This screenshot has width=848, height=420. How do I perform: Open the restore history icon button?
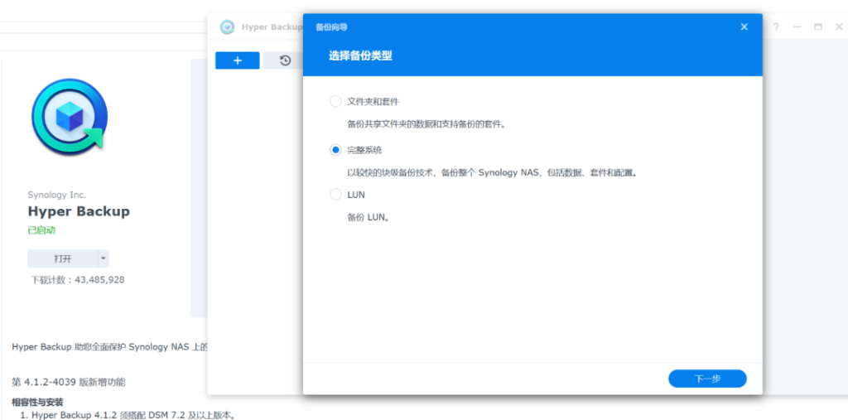285,60
